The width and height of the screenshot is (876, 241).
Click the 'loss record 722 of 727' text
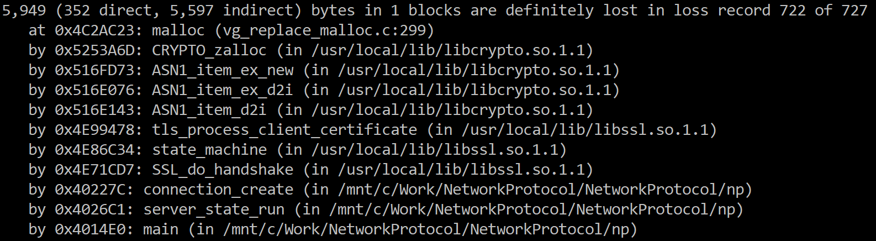[771, 10]
